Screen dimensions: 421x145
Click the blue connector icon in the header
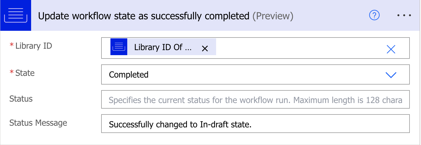[15, 16]
